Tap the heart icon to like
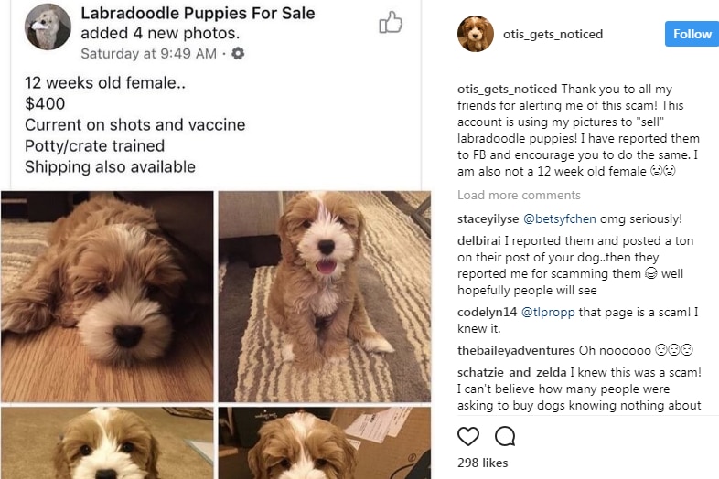 pyautogui.click(x=468, y=436)
